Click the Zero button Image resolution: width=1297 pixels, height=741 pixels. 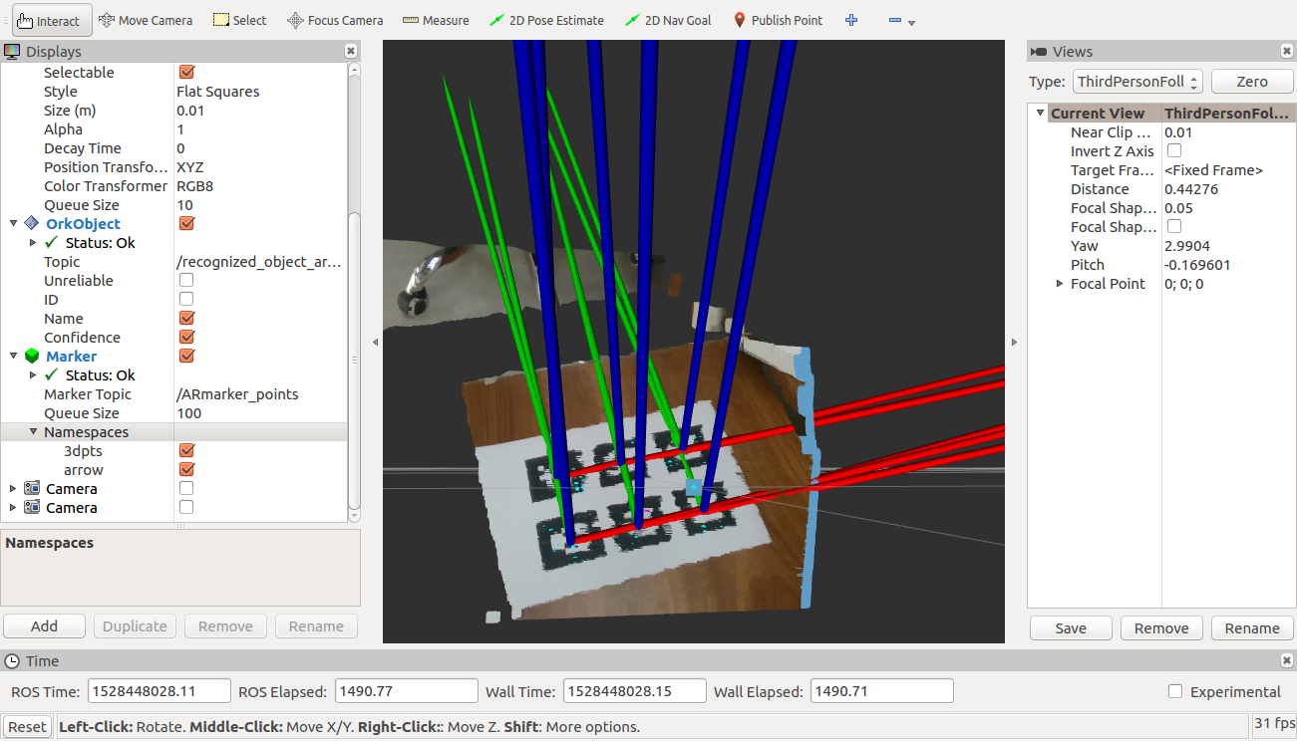click(1252, 82)
